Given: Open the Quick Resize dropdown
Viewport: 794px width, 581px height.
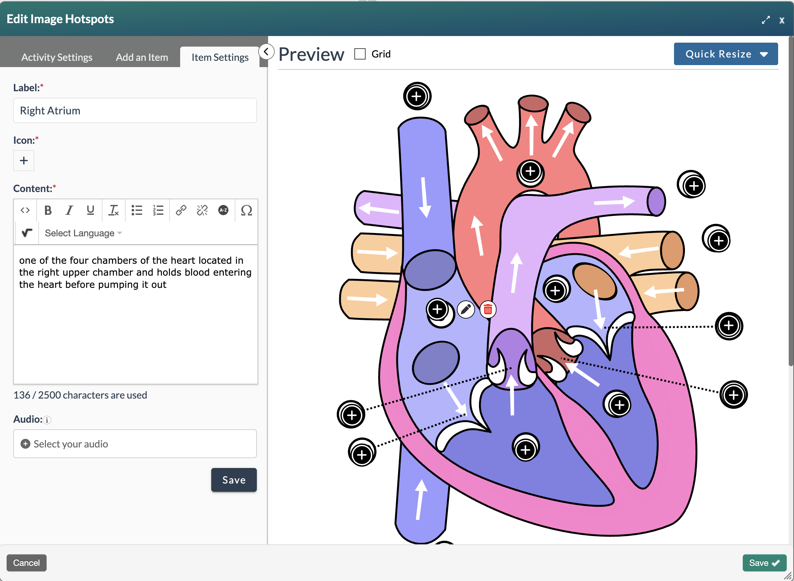Looking at the screenshot, I should click(x=725, y=54).
